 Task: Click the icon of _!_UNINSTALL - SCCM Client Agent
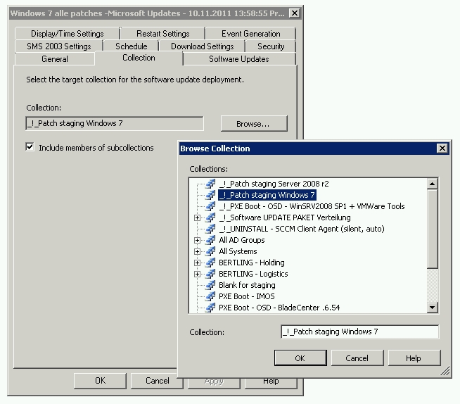(x=210, y=229)
